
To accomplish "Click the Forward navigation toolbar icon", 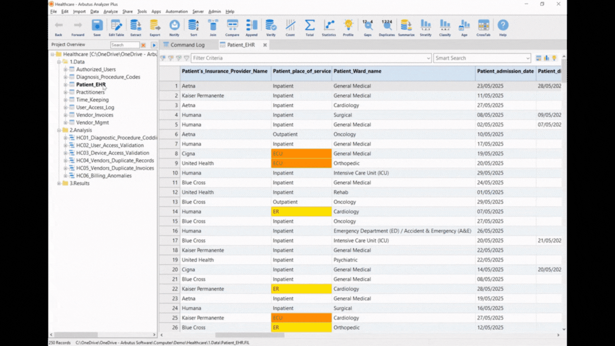I will [x=78, y=28].
